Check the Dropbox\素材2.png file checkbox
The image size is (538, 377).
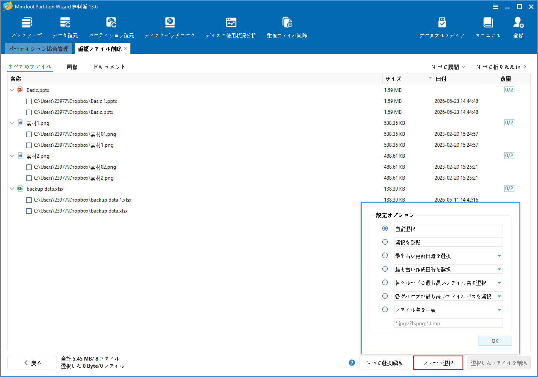pyautogui.click(x=29, y=178)
